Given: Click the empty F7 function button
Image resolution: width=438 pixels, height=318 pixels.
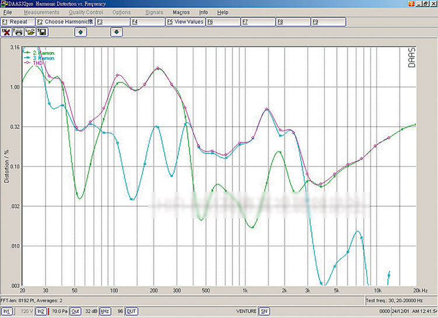Looking at the screenshot, I should click(258, 22).
